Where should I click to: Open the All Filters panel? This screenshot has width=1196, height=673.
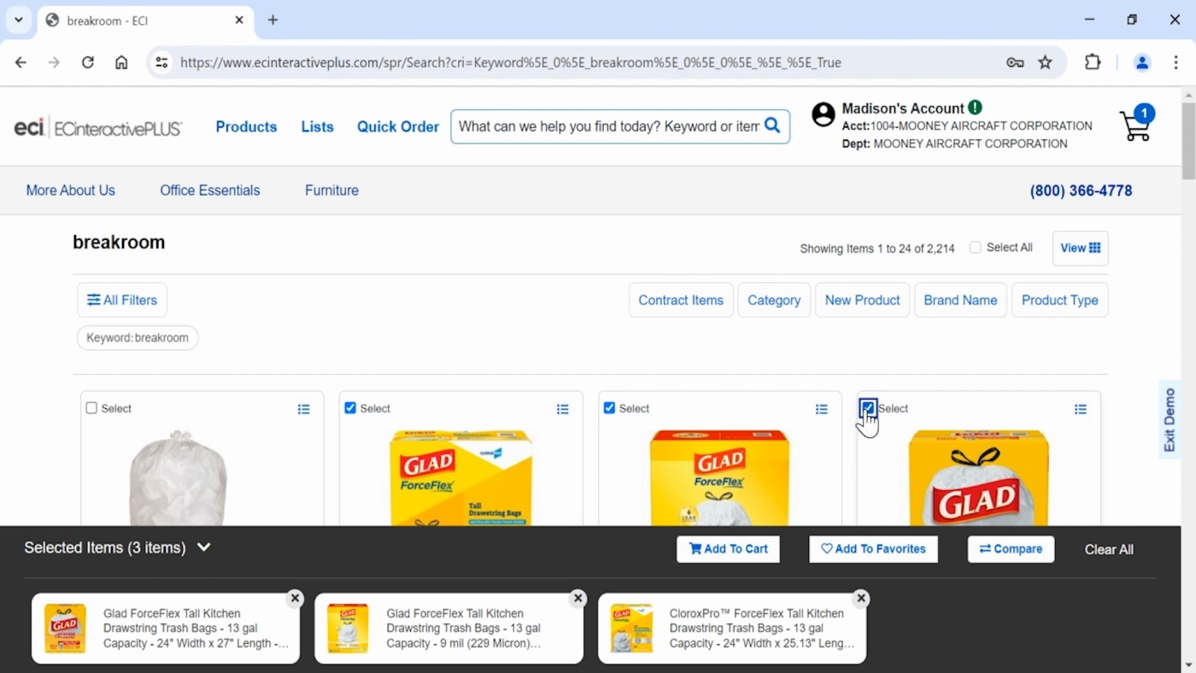pos(122,300)
